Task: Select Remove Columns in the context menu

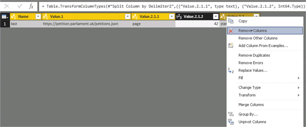Action: 265,30
